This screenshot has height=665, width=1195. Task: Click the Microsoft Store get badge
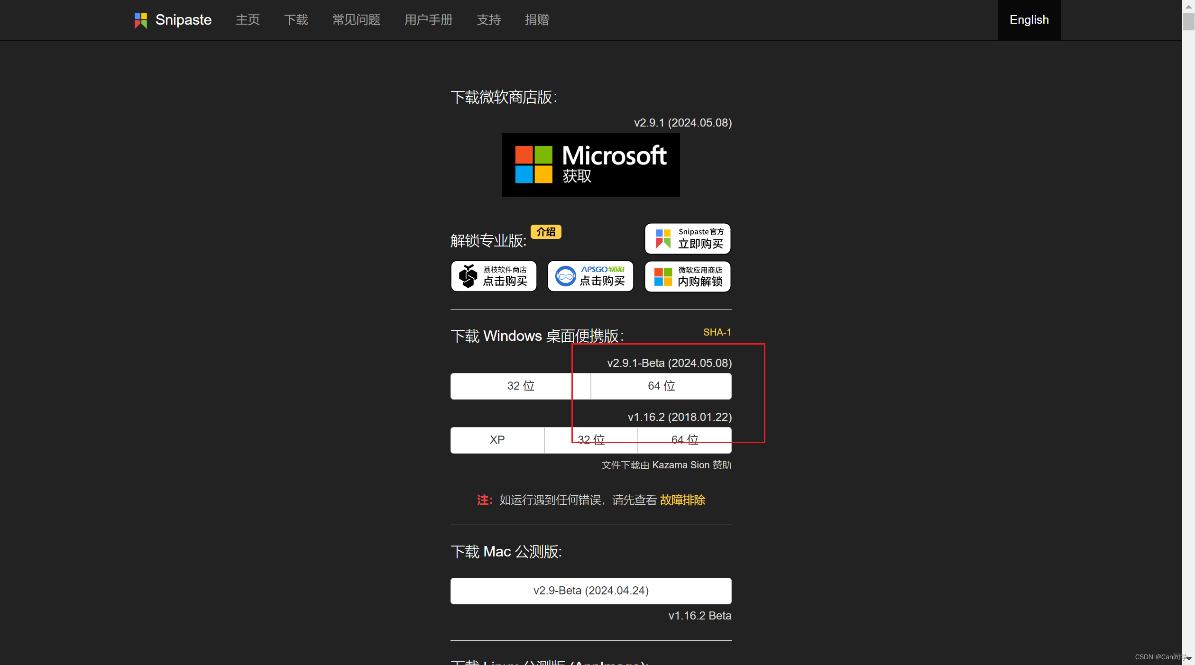click(x=590, y=165)
